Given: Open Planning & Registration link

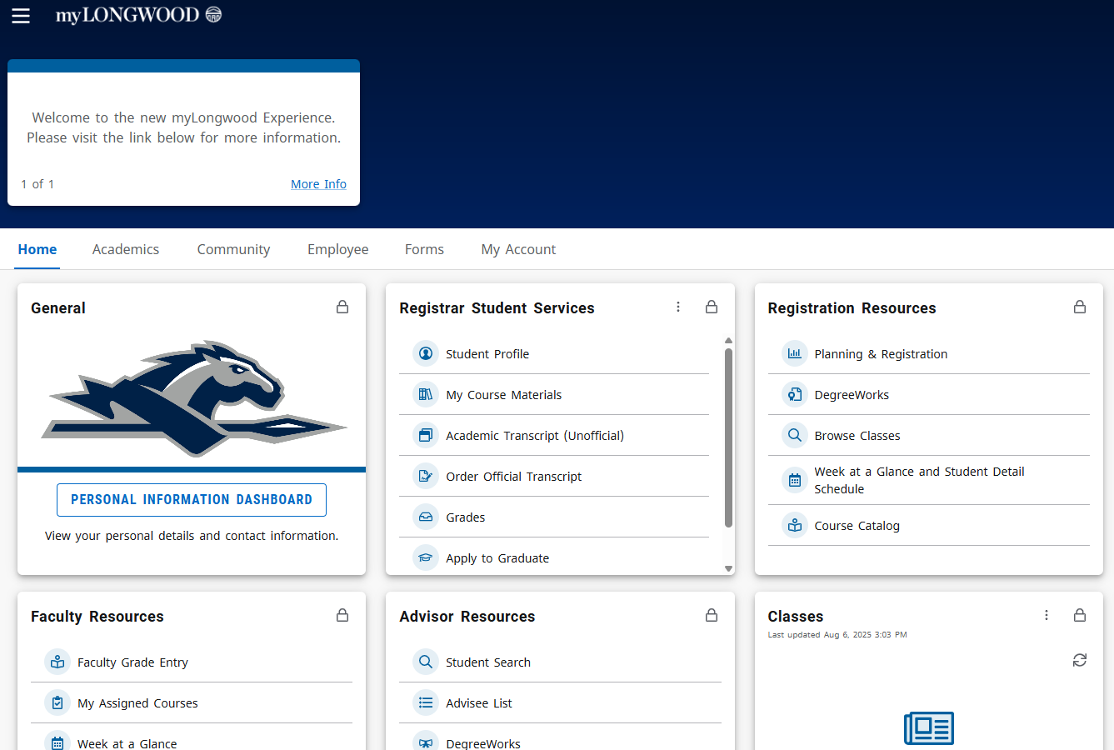Looking at the screenshot, I should point(881,354).
